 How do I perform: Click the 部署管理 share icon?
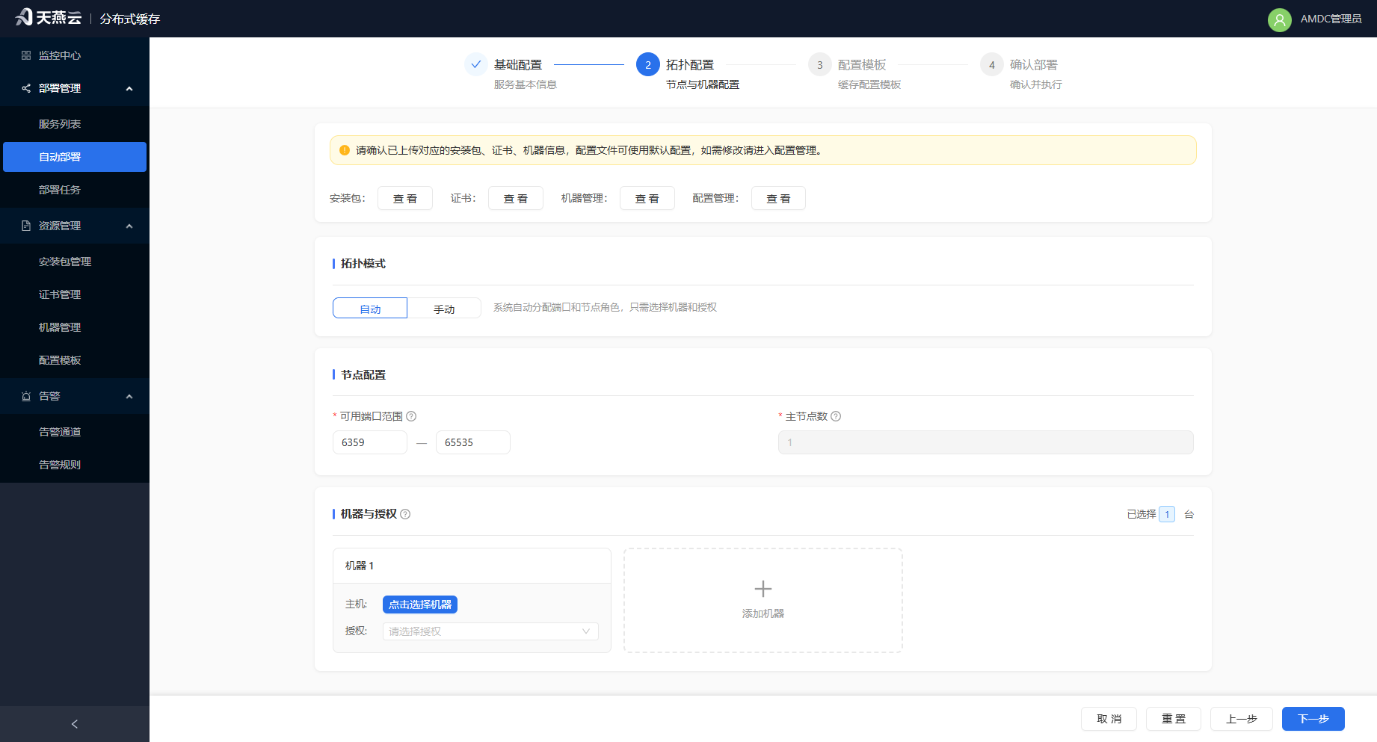point(26,88)
